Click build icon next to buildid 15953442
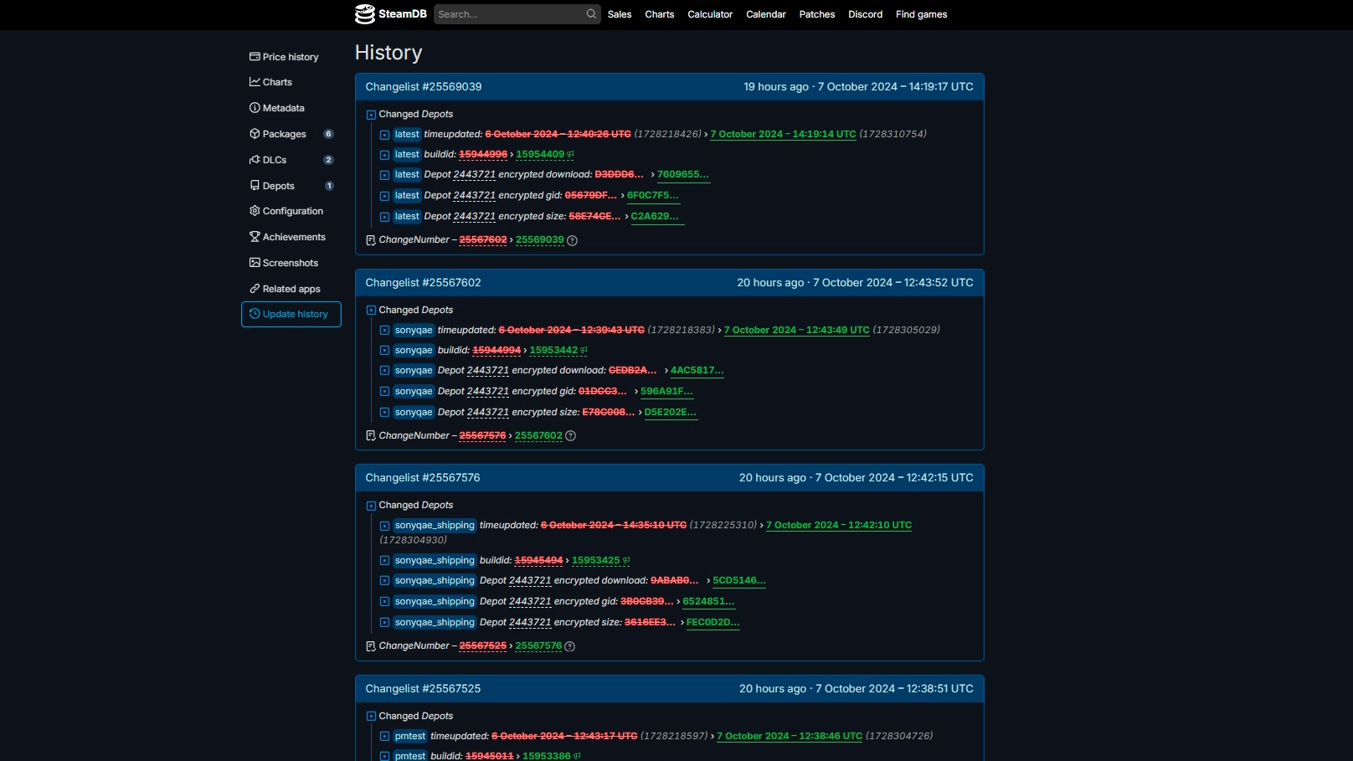This screenshot has height=761, width=1353. (x=584, y=351)
